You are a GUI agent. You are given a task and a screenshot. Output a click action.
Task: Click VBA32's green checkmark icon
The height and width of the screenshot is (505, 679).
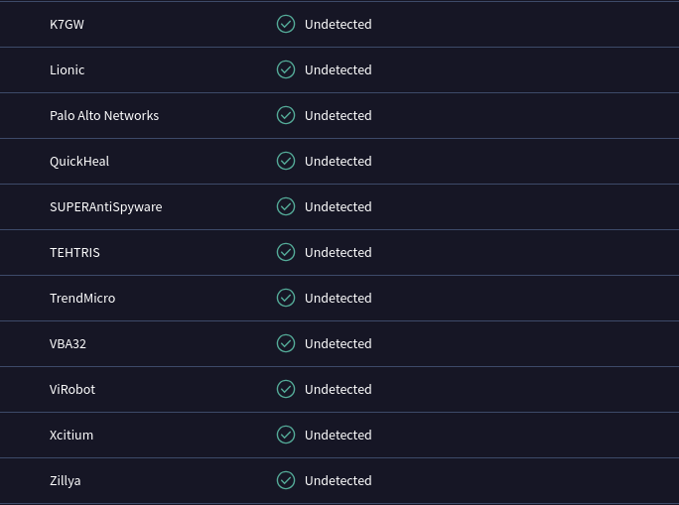(286, 343)
